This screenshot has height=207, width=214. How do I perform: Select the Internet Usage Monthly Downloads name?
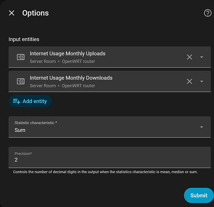[x=71, y=78]
